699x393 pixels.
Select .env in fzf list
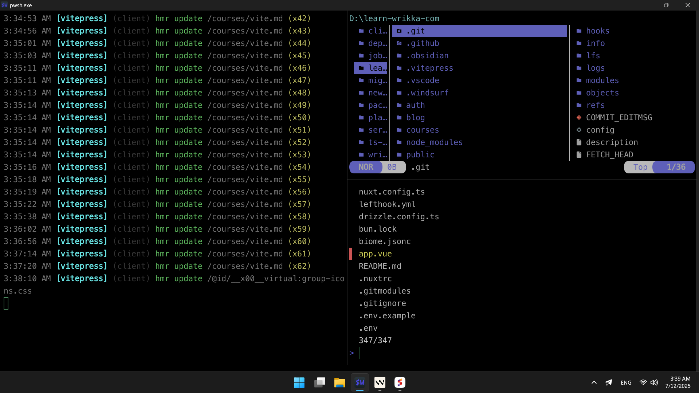tap(368, 328)
